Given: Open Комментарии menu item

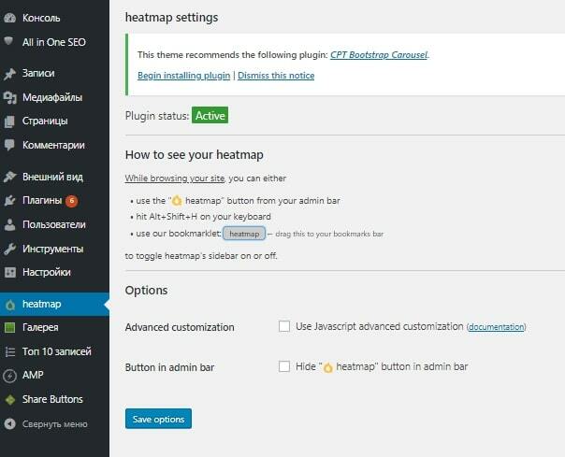Looking at the screenshot, I should (54, 145).
